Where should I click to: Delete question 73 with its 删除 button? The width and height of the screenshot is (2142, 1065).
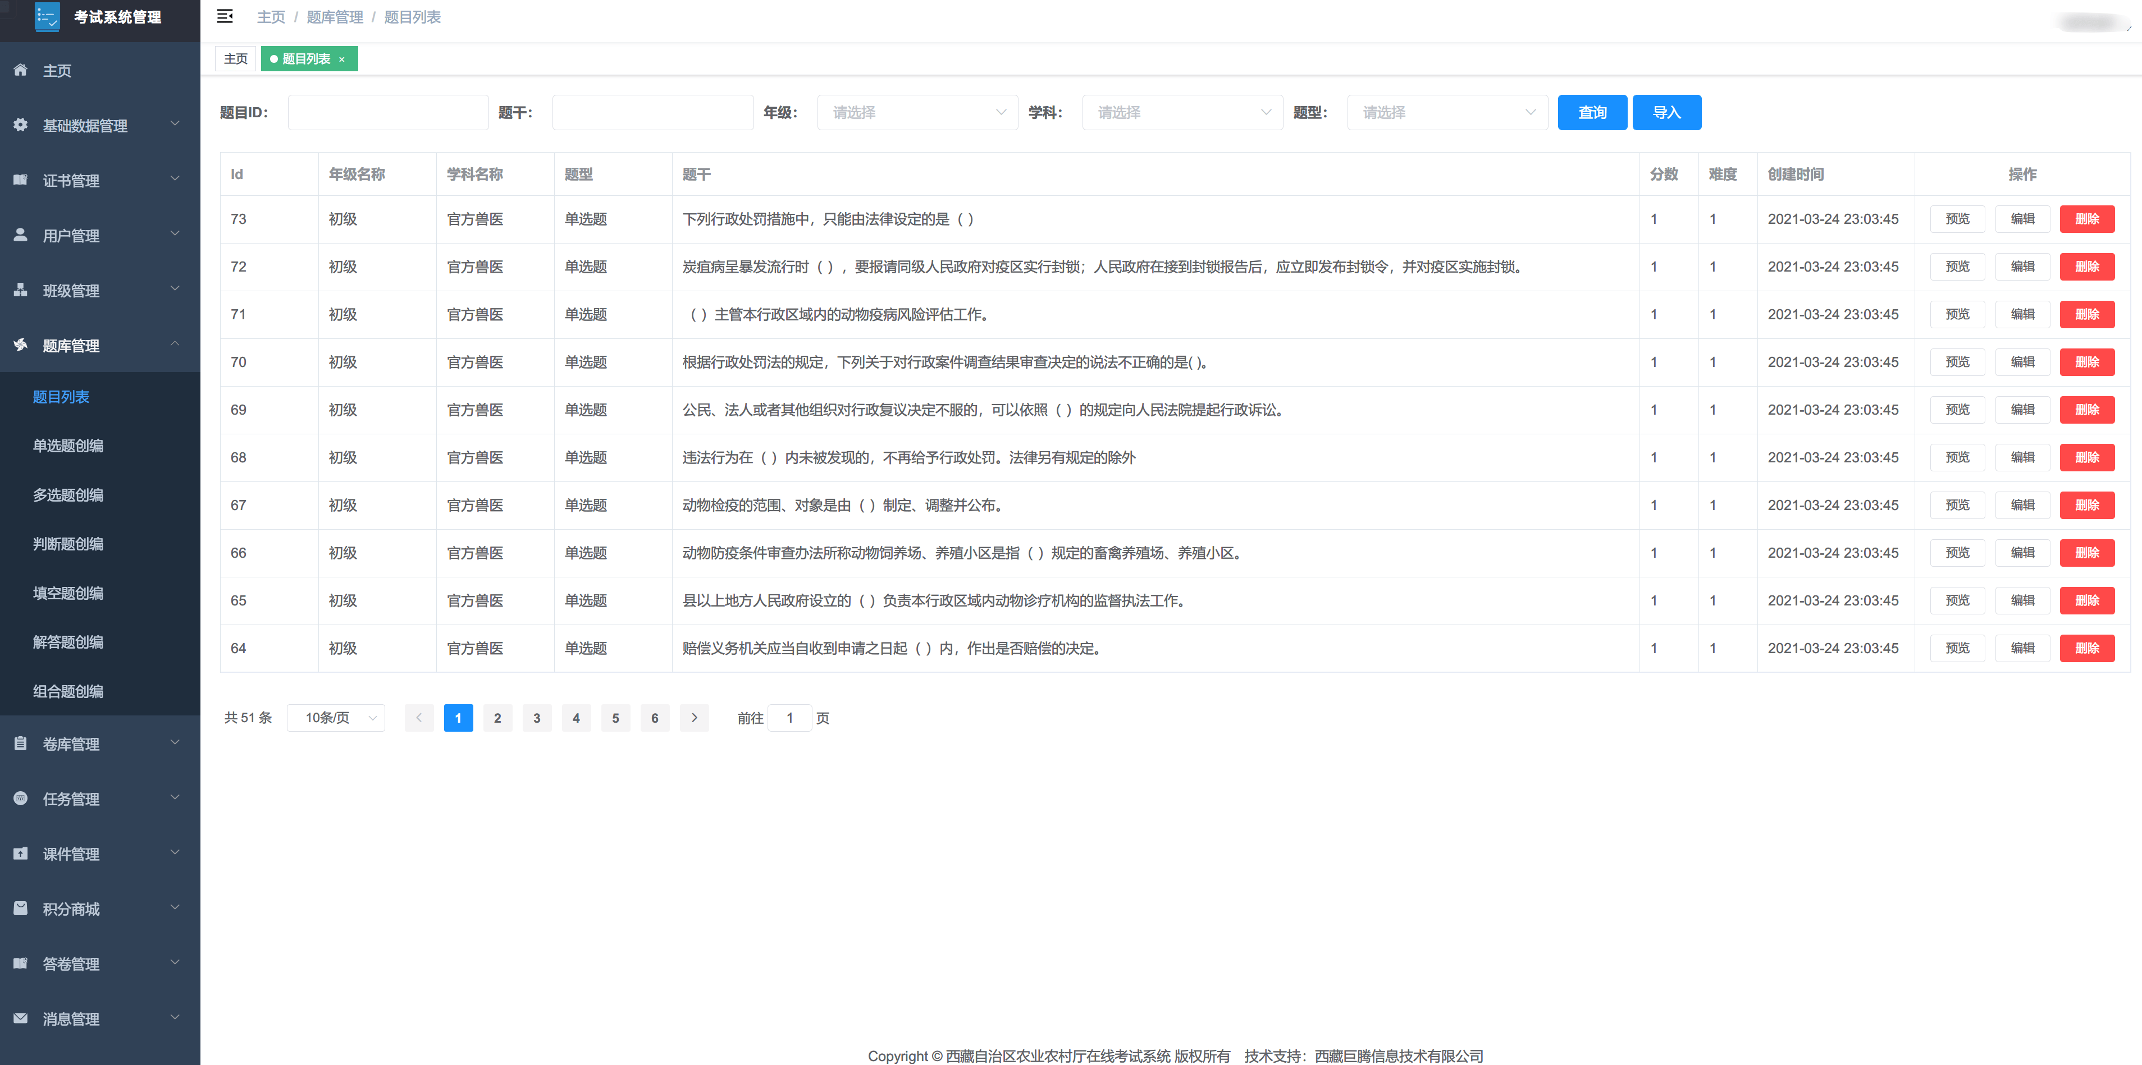pos(2087,218)
